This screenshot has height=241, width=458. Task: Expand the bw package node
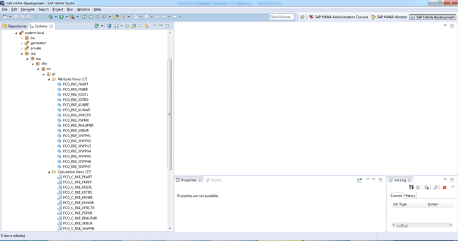pyautogui.click(x=22, y=38)
